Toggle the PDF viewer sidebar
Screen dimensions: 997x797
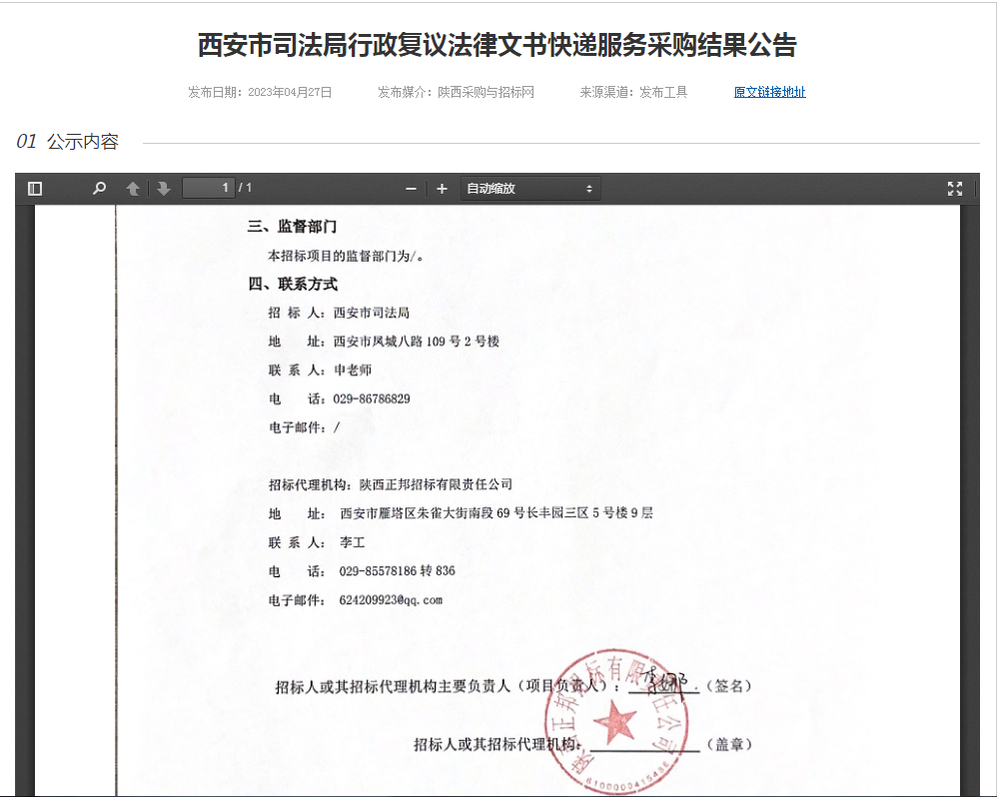click(35, 189)
